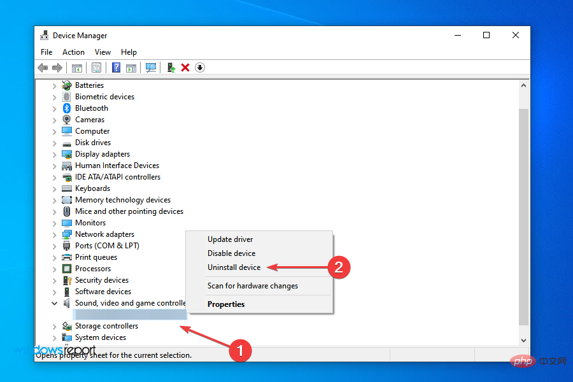The image size is (573, 382).
Task: Click the Forward navigation arrow icon
Action: point(57,67)
